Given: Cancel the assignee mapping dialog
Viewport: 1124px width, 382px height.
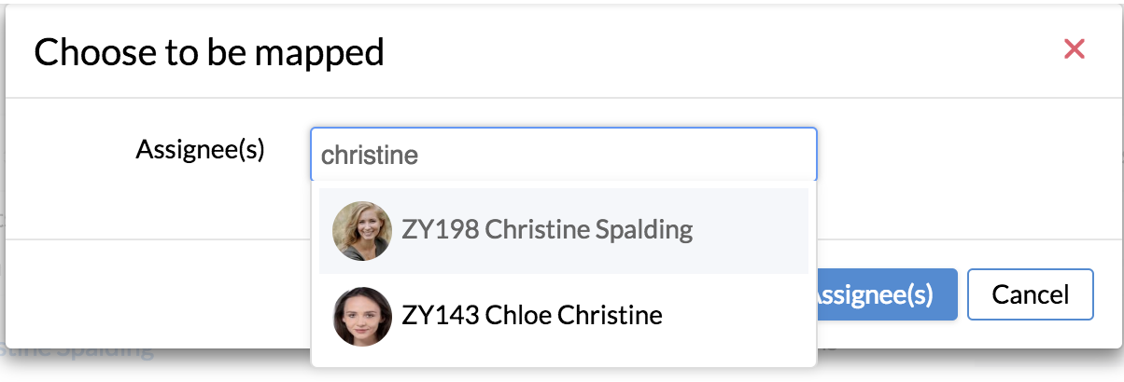Looking at the screenshot, I should click(1031, 295).
